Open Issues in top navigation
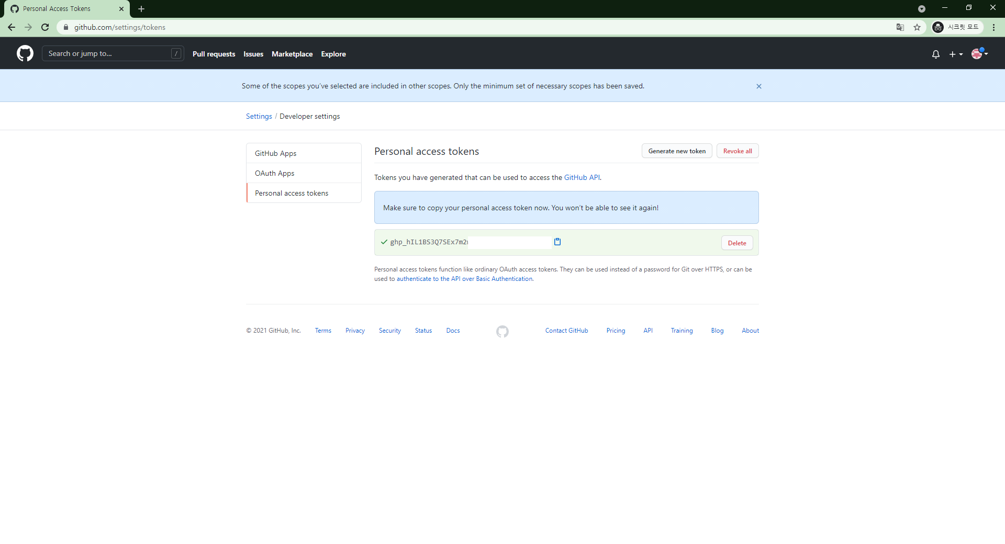The image size is (1005, 544). tap(253, 54)
